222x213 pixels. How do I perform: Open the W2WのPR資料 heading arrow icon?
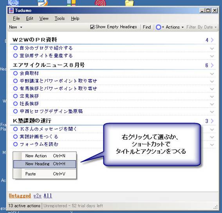[212, 40]
